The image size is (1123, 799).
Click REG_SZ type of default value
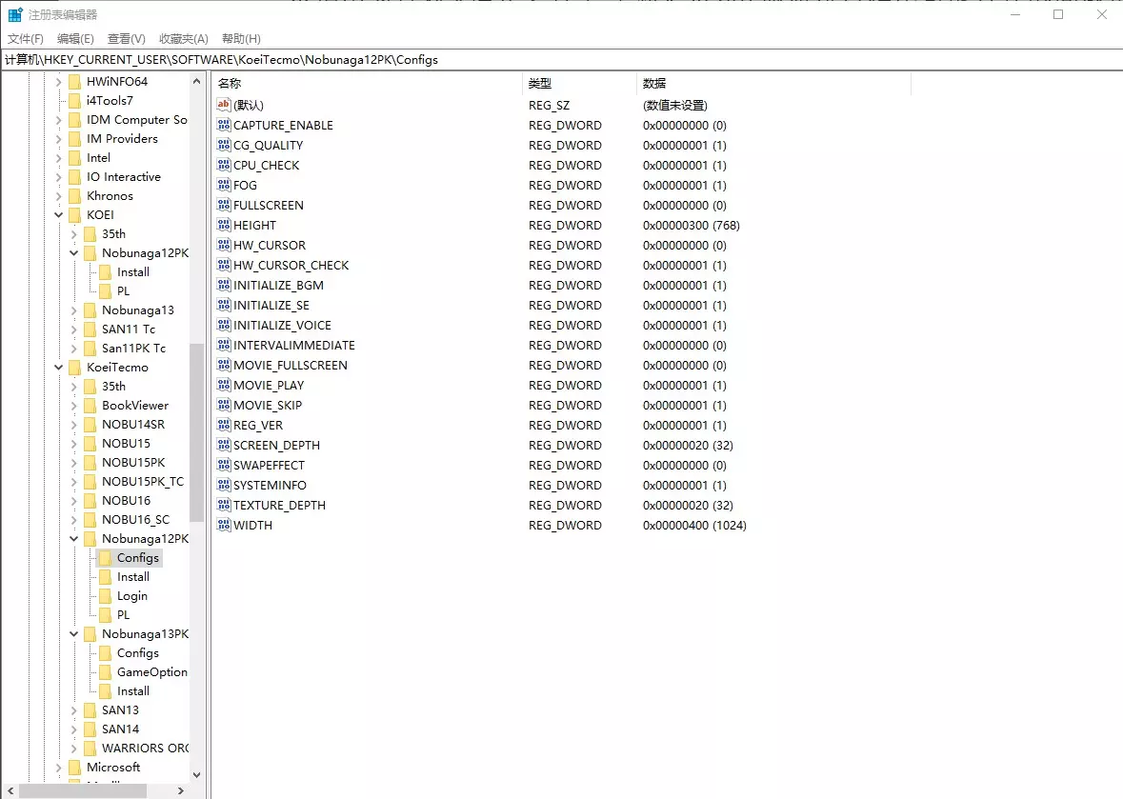click(x=549, y=106)
